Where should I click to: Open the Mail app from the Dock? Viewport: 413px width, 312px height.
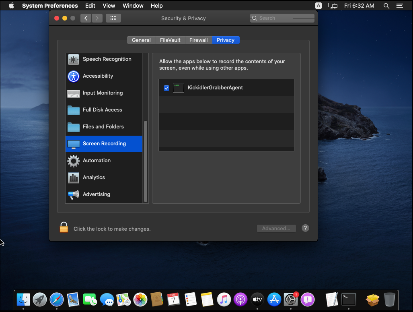coord(73,300)
